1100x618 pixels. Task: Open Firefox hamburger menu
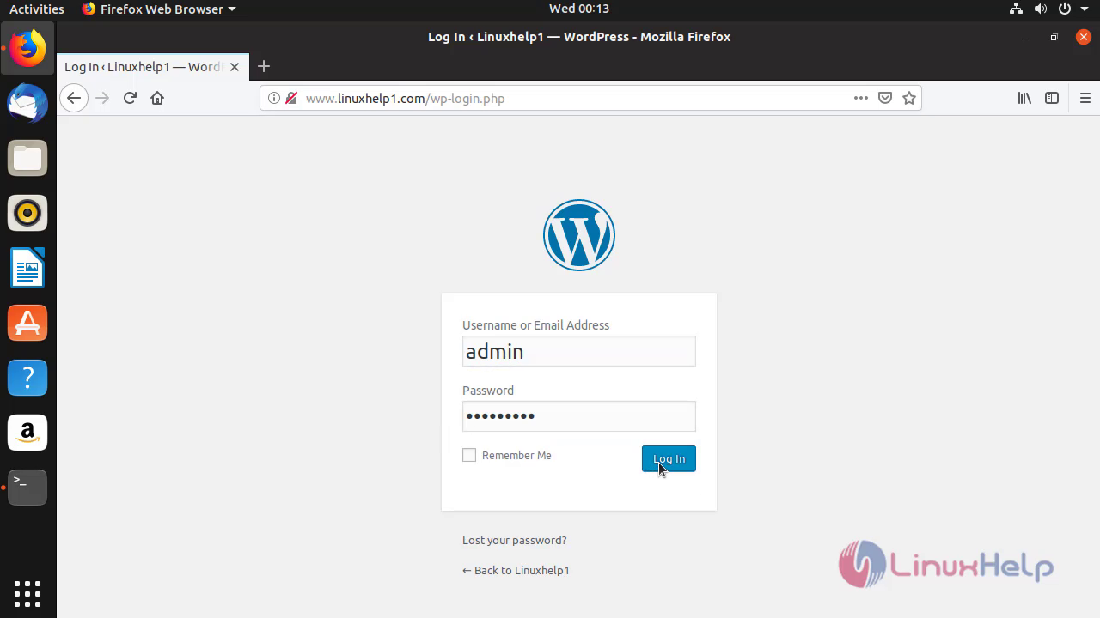[1085, 98]
